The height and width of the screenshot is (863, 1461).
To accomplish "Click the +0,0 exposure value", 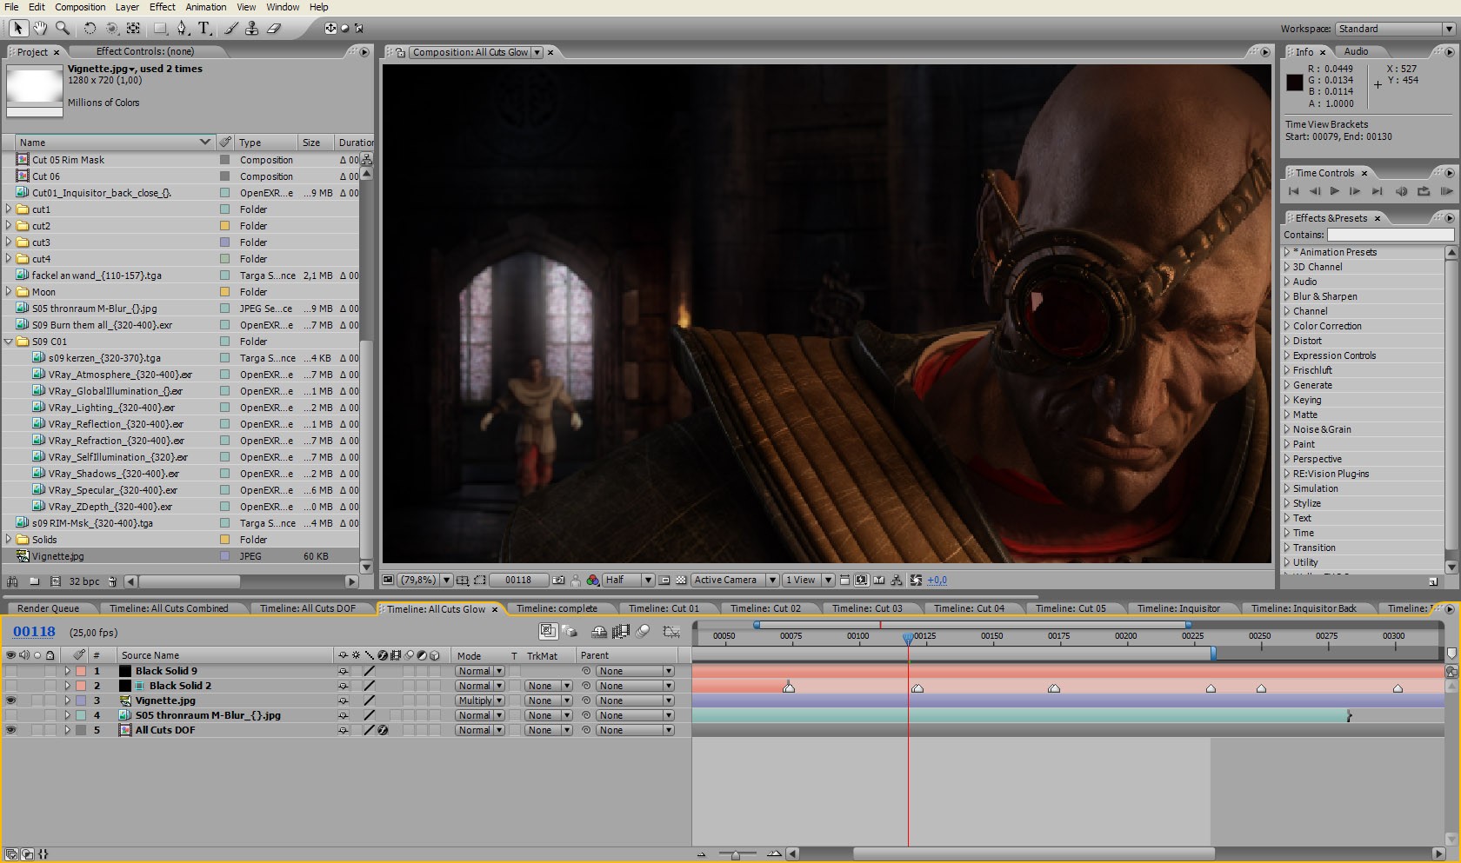I will [x=937, y=580].
